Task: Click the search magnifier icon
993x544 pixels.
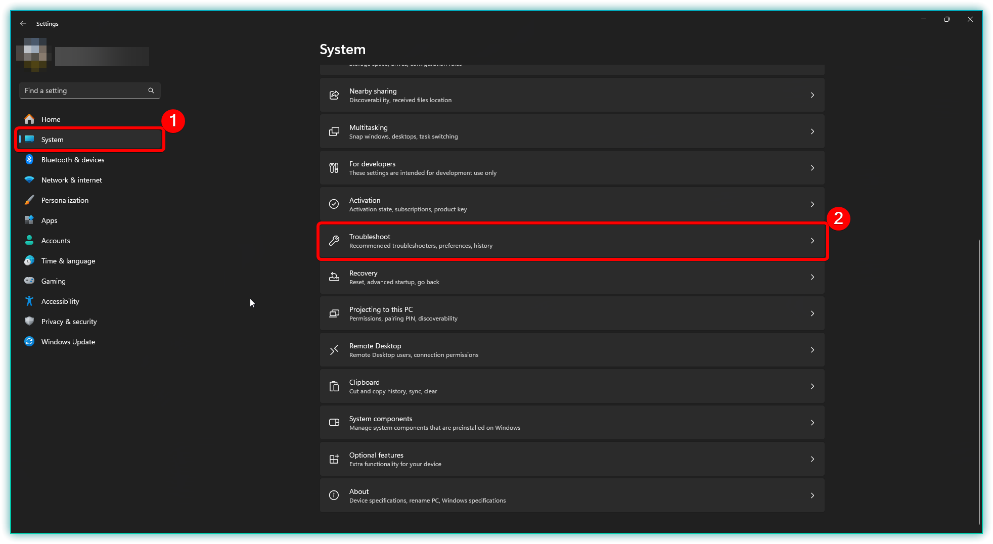Action: tap(151, 90)
